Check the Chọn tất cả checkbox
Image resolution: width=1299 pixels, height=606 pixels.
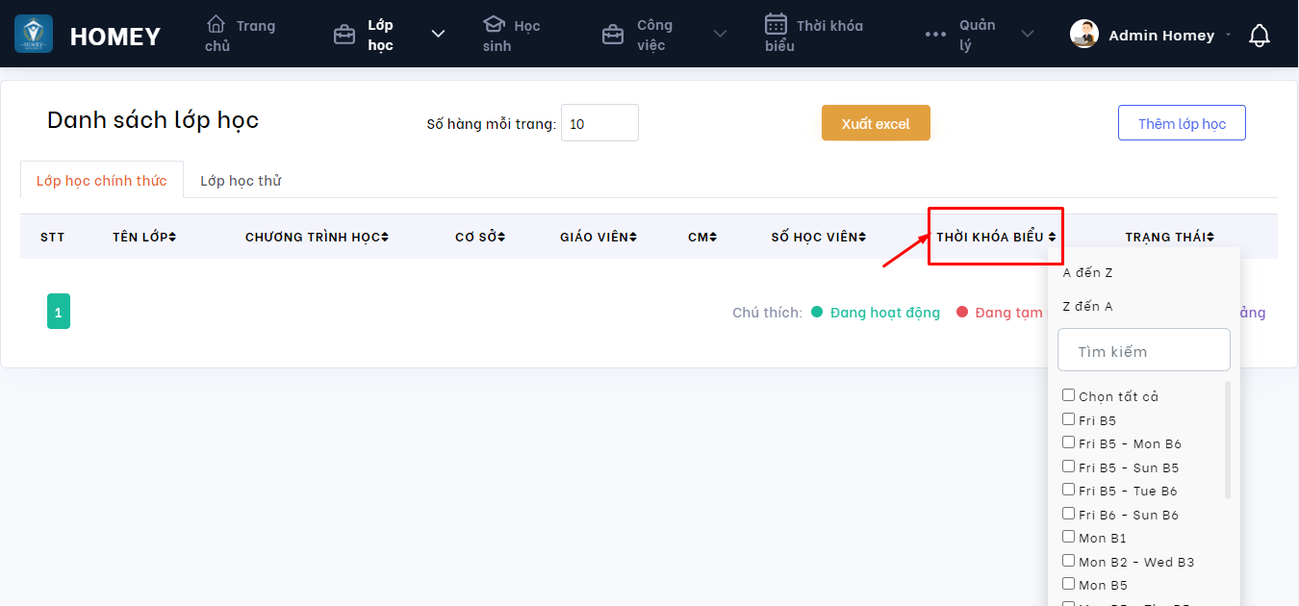[x=1068, y=395]
